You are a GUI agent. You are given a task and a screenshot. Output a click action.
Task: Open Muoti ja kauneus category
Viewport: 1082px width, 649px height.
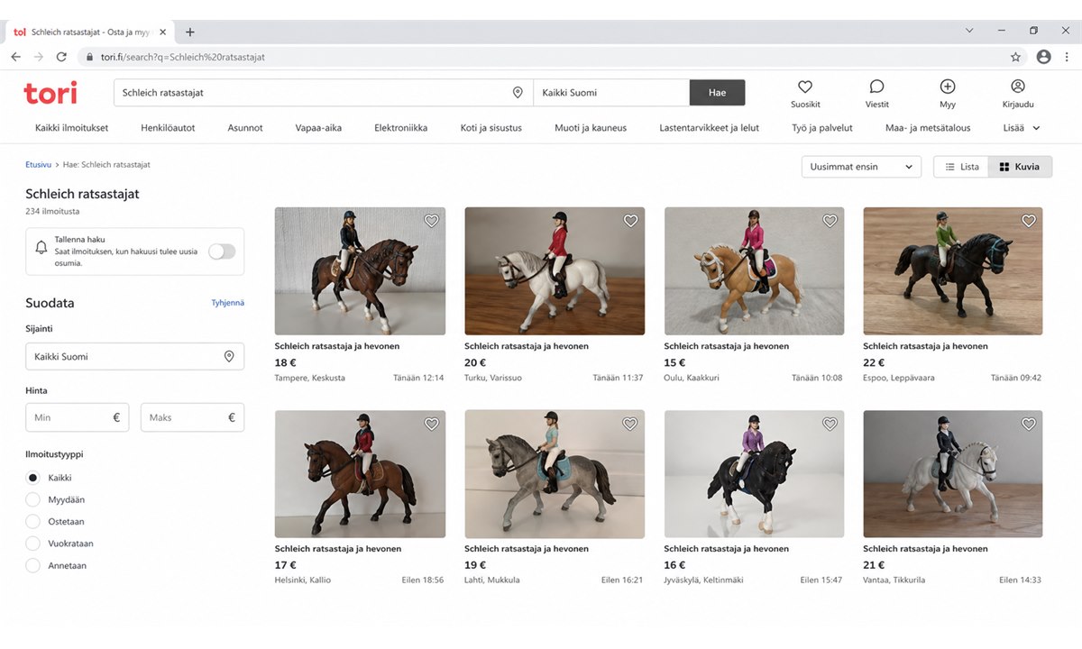[x=591, y=128]
